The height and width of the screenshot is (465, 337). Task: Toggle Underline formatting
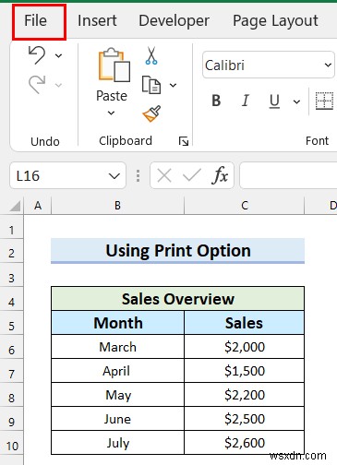coord(274,101)
